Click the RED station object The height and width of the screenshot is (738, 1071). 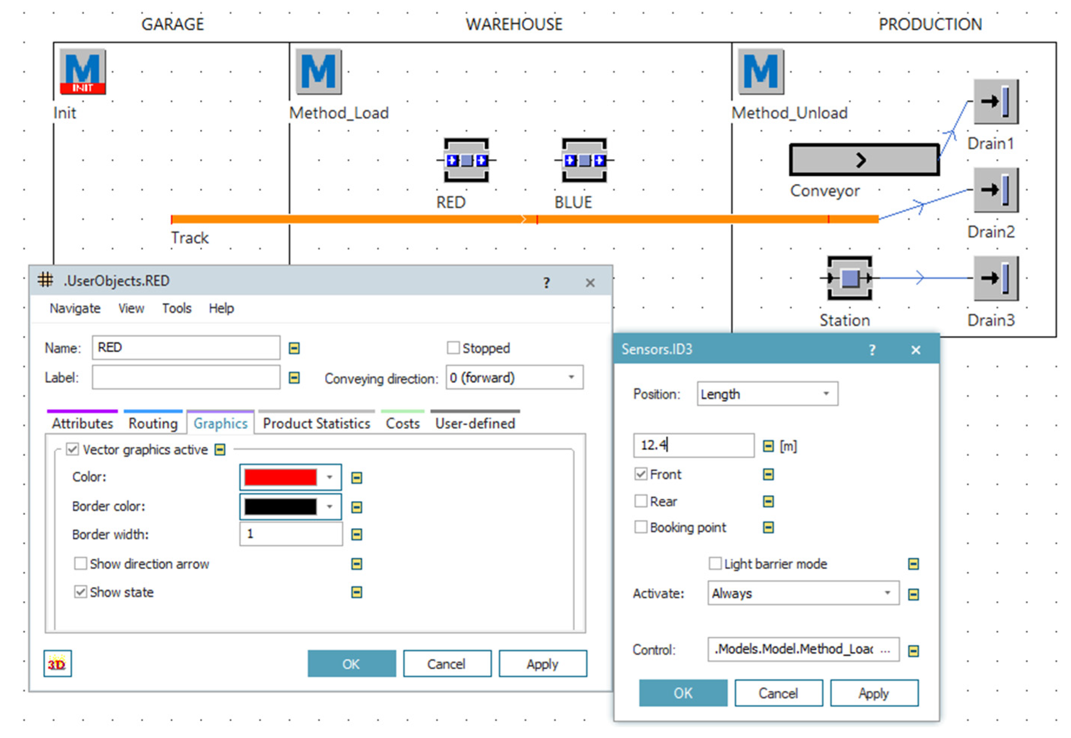pos(466,160)
